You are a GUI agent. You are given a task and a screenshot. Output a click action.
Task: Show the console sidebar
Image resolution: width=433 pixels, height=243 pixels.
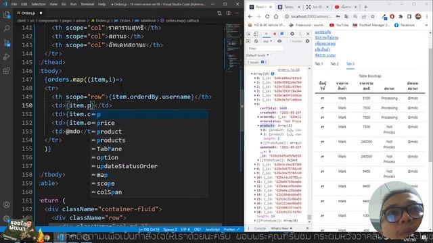point(248,41)
